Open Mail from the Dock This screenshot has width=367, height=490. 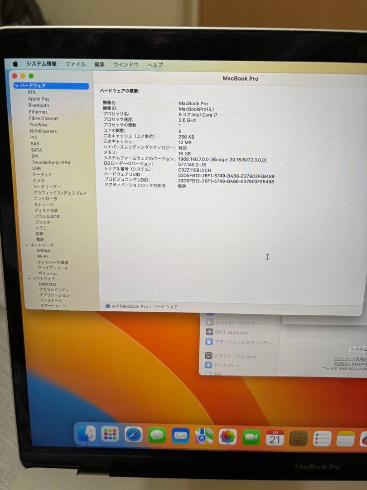(x=180, y=436)
